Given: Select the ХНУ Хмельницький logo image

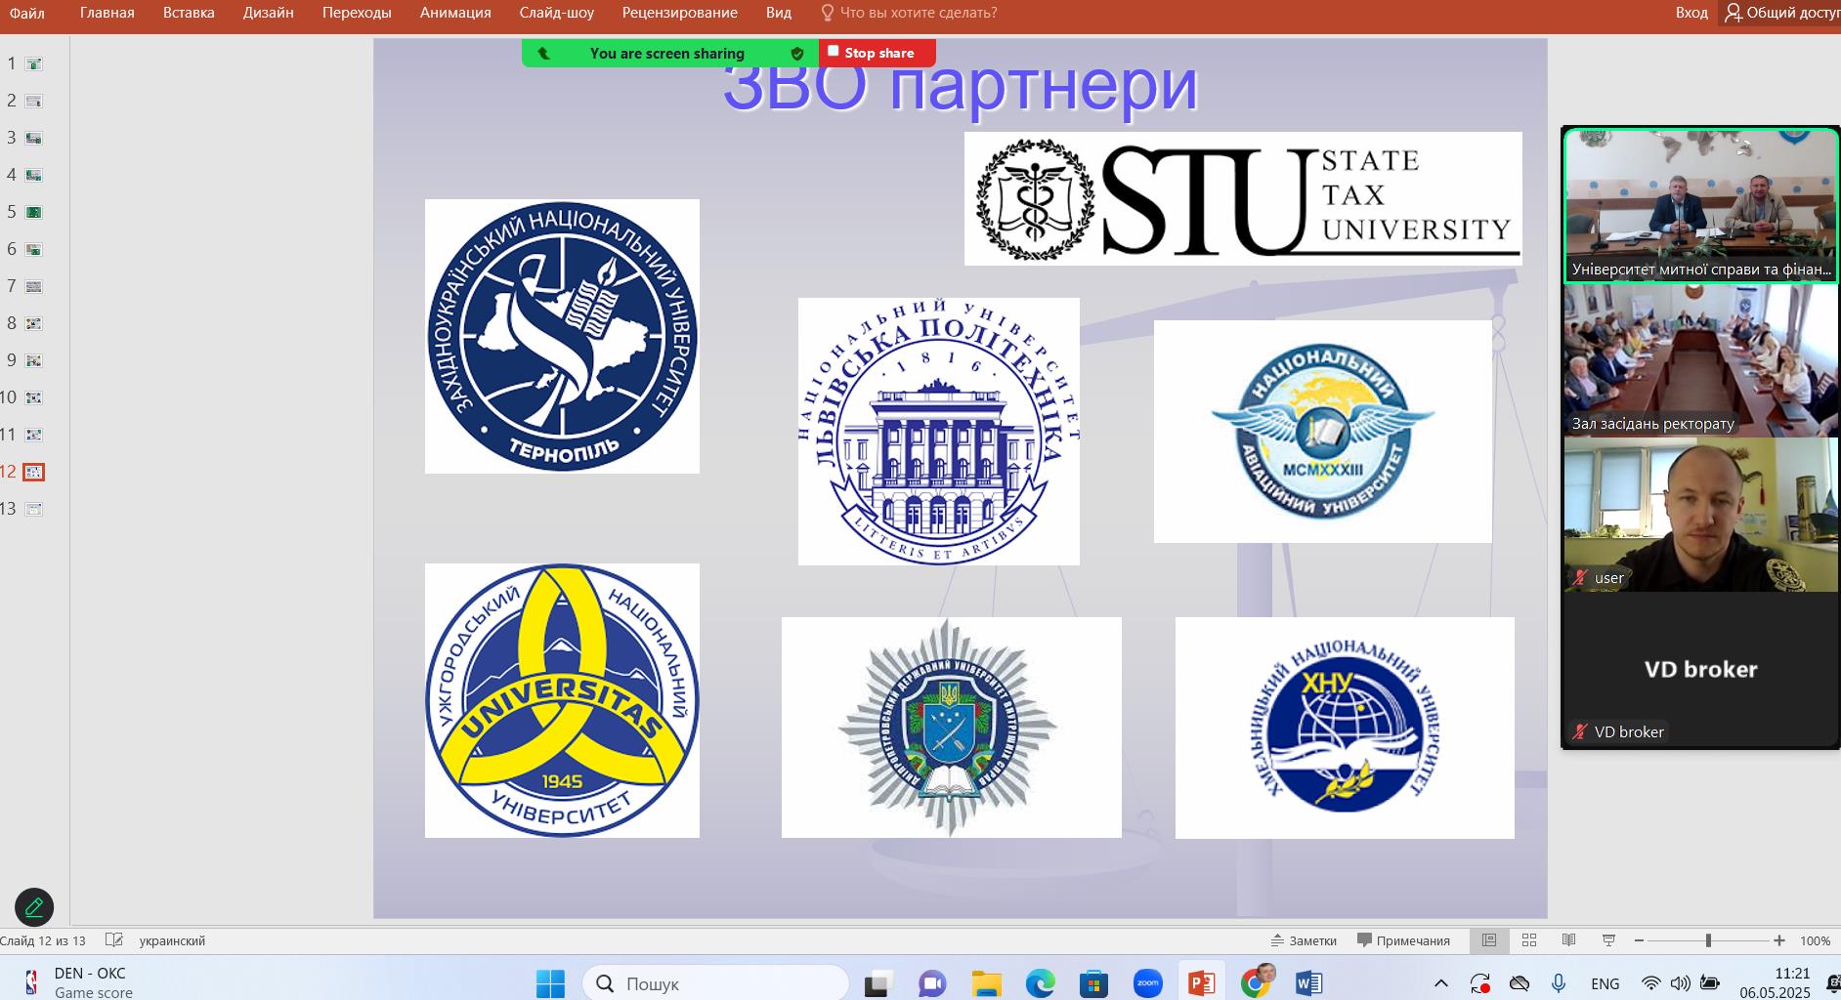Looking at the screenshot, I should point(1345,728).
